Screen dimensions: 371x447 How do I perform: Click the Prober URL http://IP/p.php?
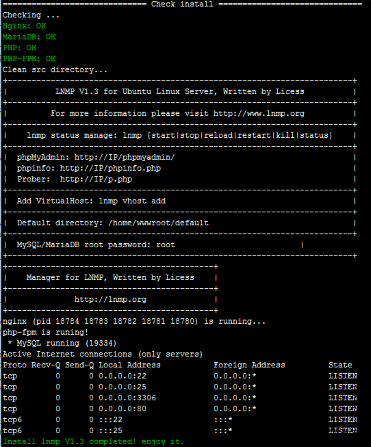pyautogui.click(x=96, y=179)
